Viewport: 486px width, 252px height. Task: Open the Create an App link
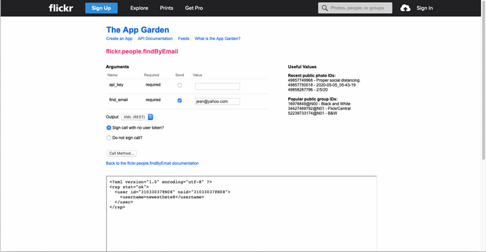[119, 39]
